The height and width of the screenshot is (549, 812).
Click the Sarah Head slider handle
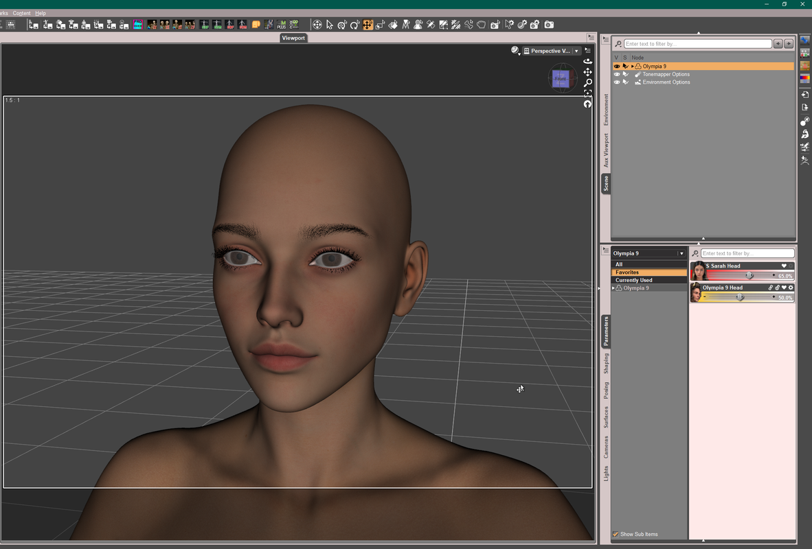(x=749, y=276)
